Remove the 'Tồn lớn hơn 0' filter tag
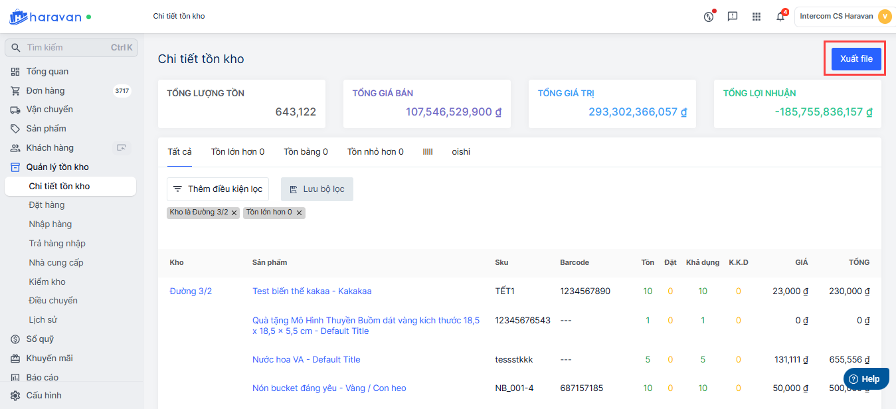This screenshot has width=896, height=409. 299,213
